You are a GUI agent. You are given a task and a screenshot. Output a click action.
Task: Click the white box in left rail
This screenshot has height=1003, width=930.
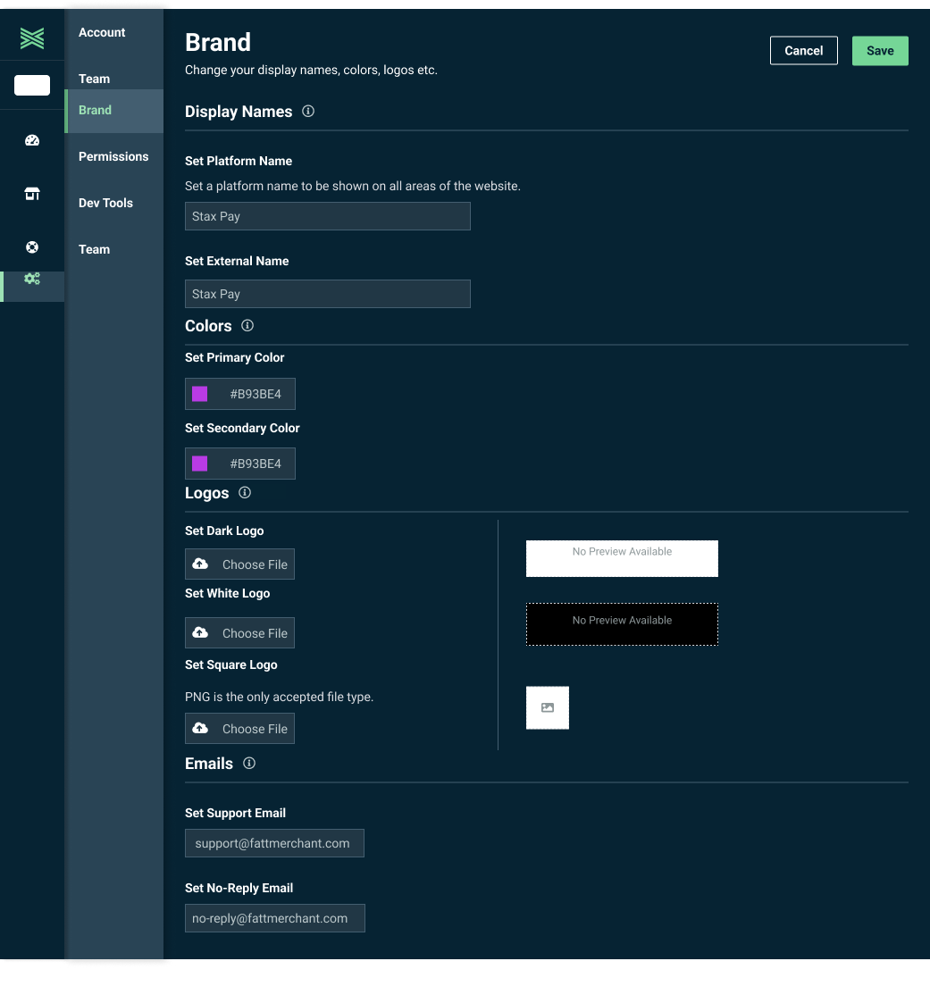(32, 85)
